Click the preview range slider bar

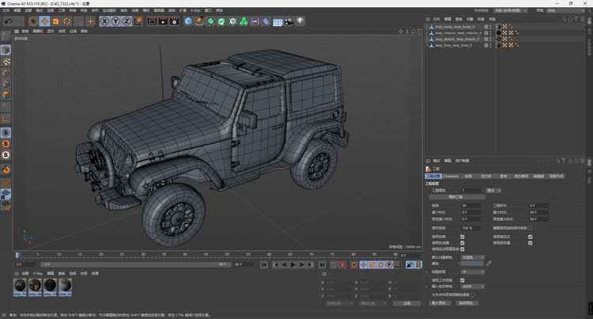click(134, 264)
